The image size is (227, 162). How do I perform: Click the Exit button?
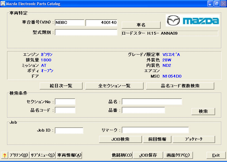coord(216,155)
